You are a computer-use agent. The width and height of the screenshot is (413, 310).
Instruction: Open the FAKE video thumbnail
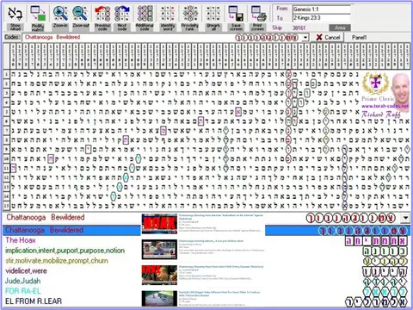point(159,275)
